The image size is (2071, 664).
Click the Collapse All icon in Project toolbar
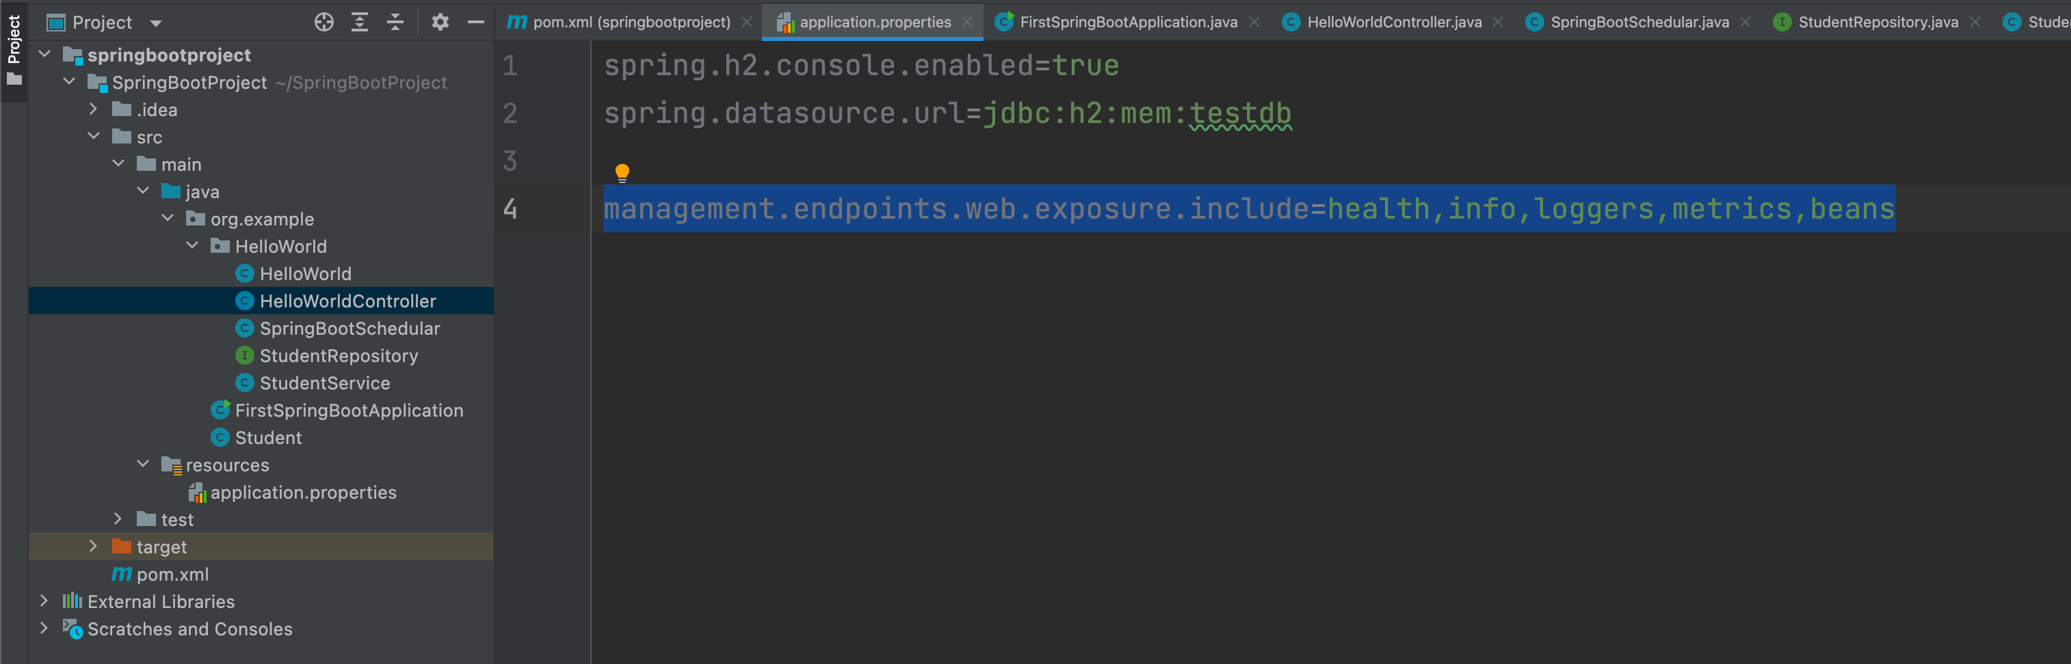[x=395, y=22]
